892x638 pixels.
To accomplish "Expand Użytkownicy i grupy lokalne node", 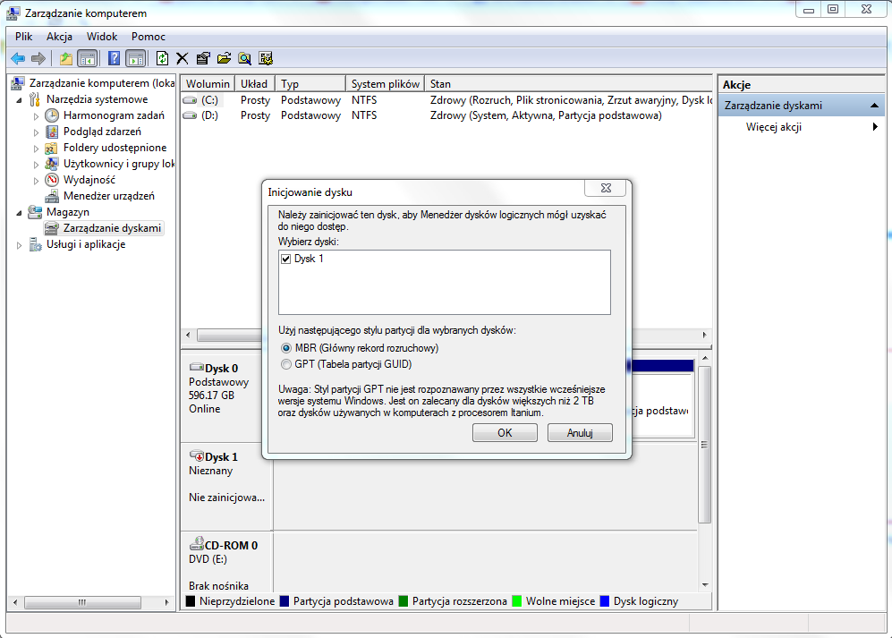I will coord(36,165).
